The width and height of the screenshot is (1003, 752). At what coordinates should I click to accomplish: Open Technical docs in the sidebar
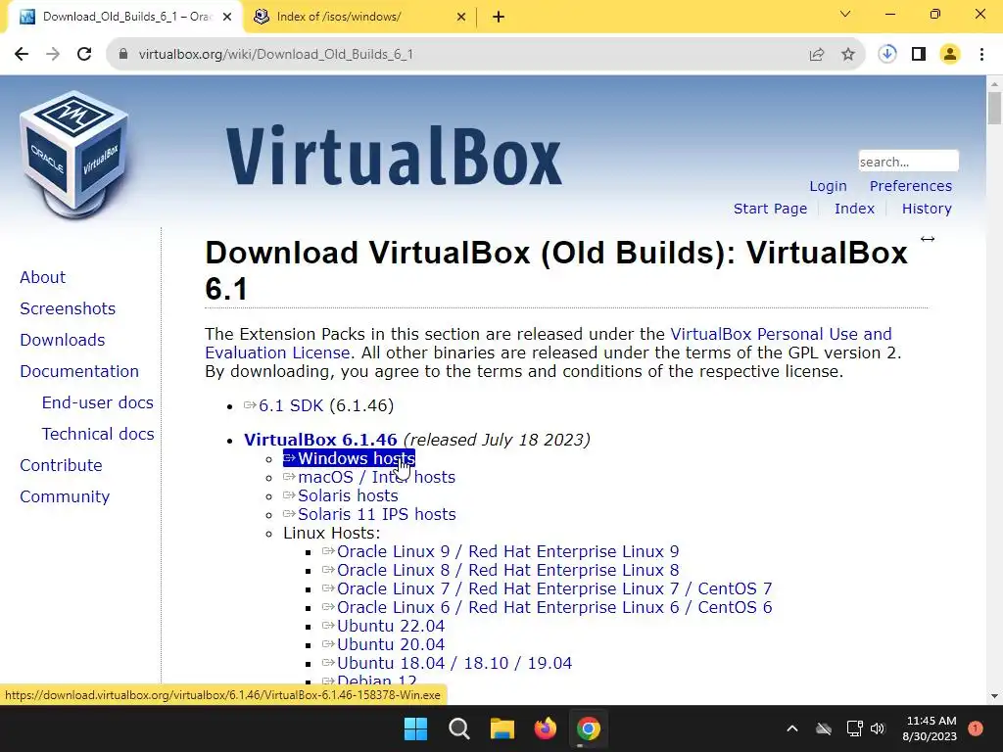click(98, 434)
